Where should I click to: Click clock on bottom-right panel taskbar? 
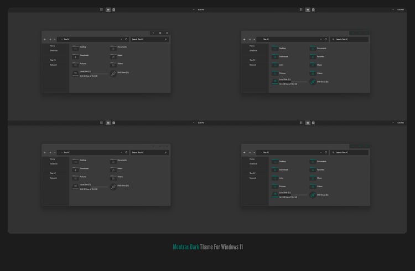(x=401, y=123)
